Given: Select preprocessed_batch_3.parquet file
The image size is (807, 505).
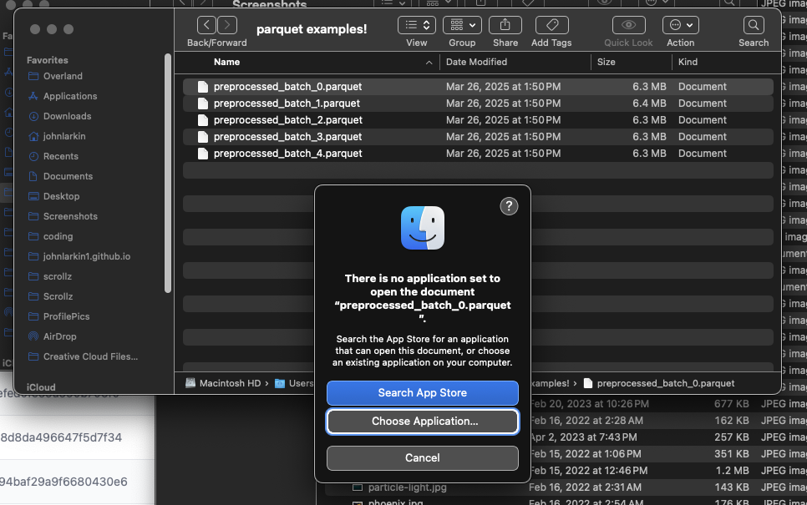Looking at the screenshot, I should click(478, 137).
